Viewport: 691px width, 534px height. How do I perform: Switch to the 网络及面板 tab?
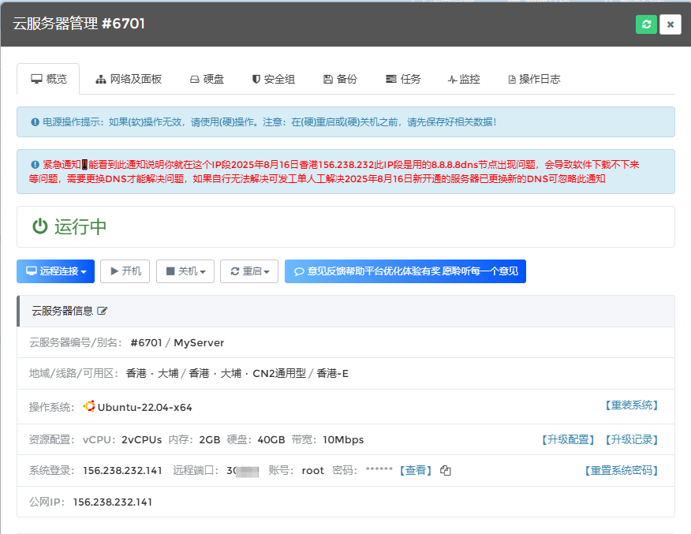click(x=129, y=79)
